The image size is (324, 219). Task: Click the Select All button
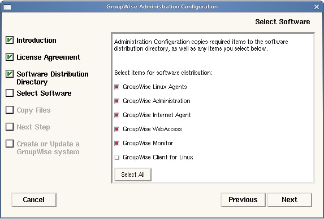tap(133, 175)
